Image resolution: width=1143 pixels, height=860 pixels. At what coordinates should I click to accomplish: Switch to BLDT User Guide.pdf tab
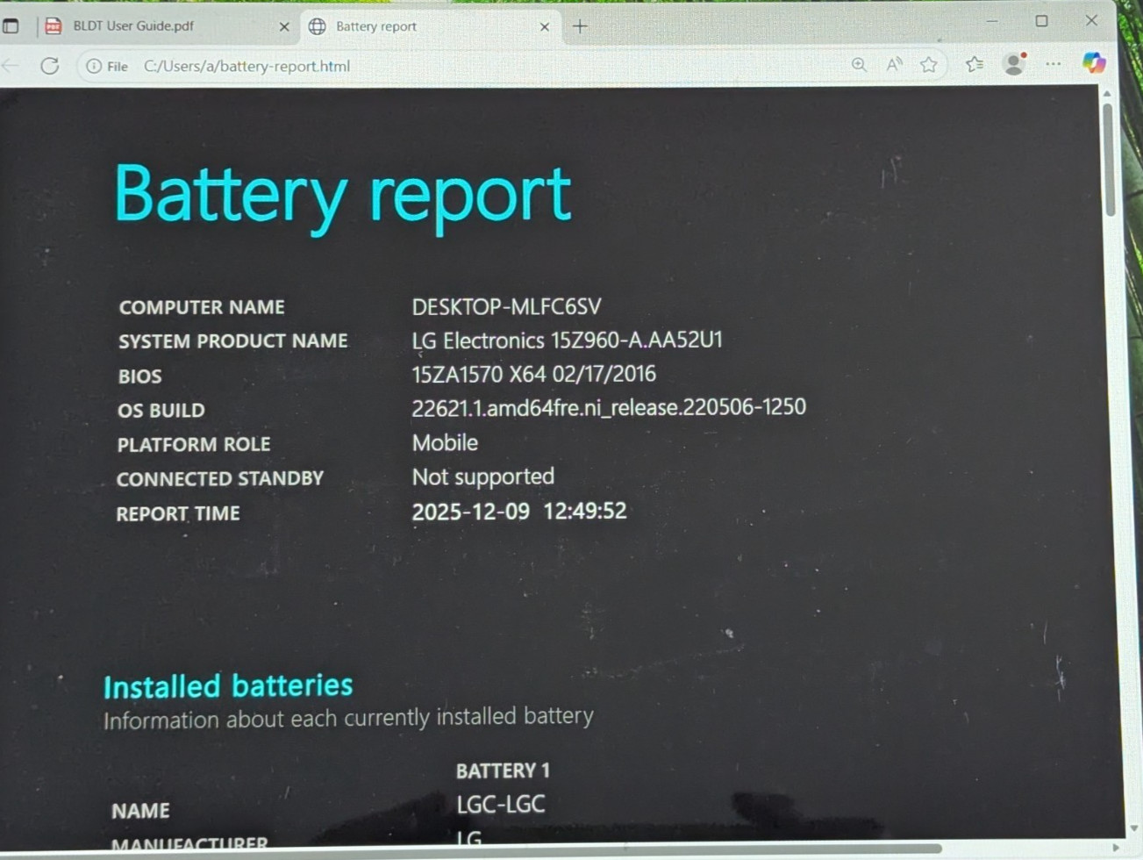click(x=166, y=26)
